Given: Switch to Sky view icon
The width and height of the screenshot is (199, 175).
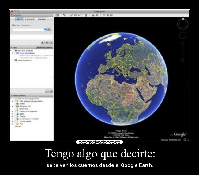Looking at the screenshot, I should 97,15.
